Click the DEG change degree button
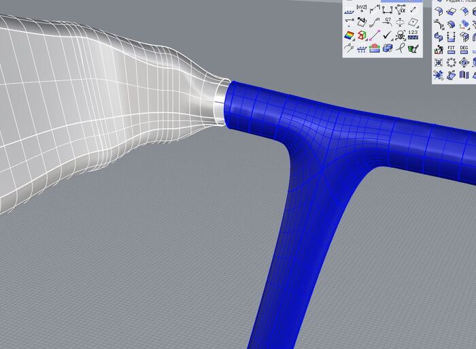This screenshot has height=349, width=476. (465, 48)
